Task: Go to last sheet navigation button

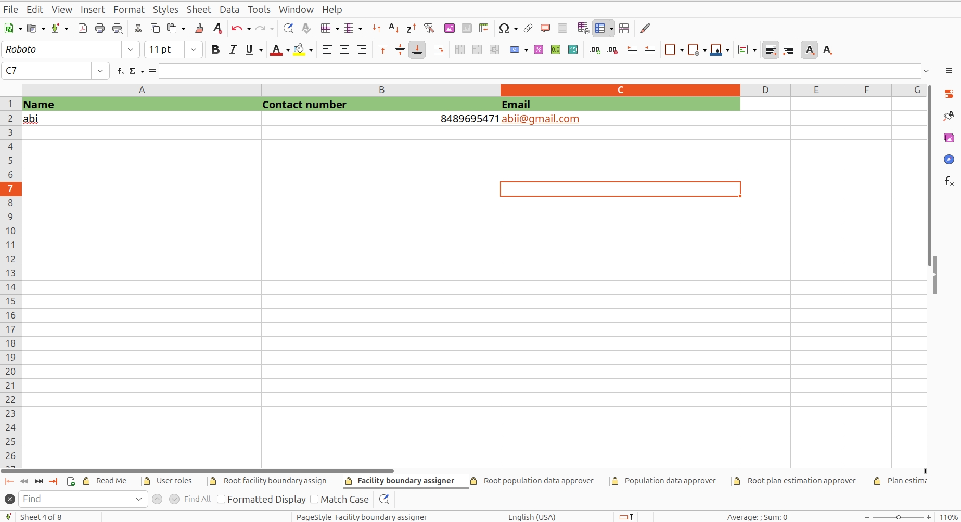Action: tap(53, 481)
